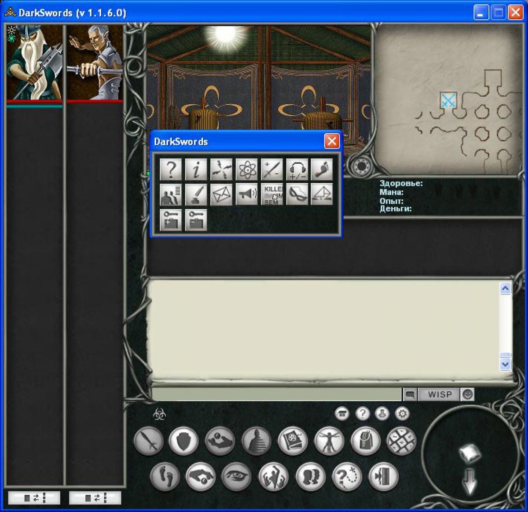
Task: Open the money bag inventory button
Action: [366, 441]
